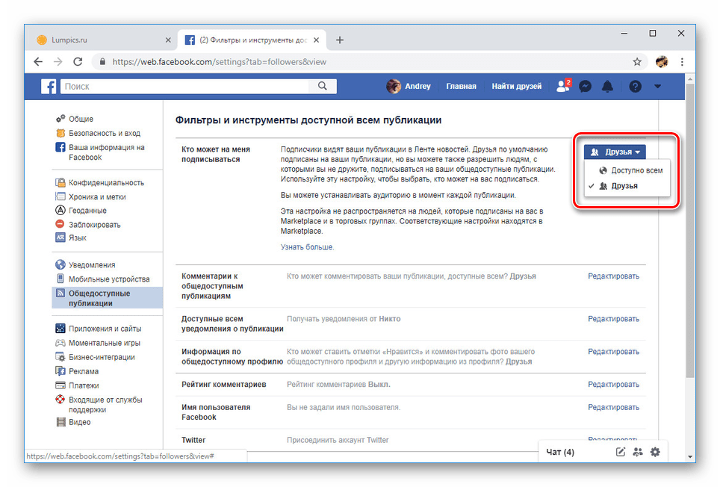Open the Друзья dropdown for followers setting
The image size is (720, 487).
(615, 152)
